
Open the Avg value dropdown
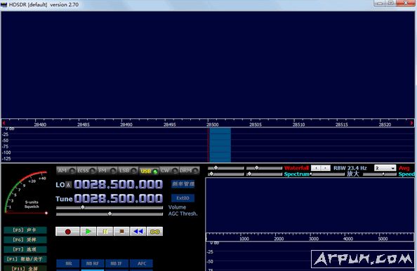[x=385, y=168]
